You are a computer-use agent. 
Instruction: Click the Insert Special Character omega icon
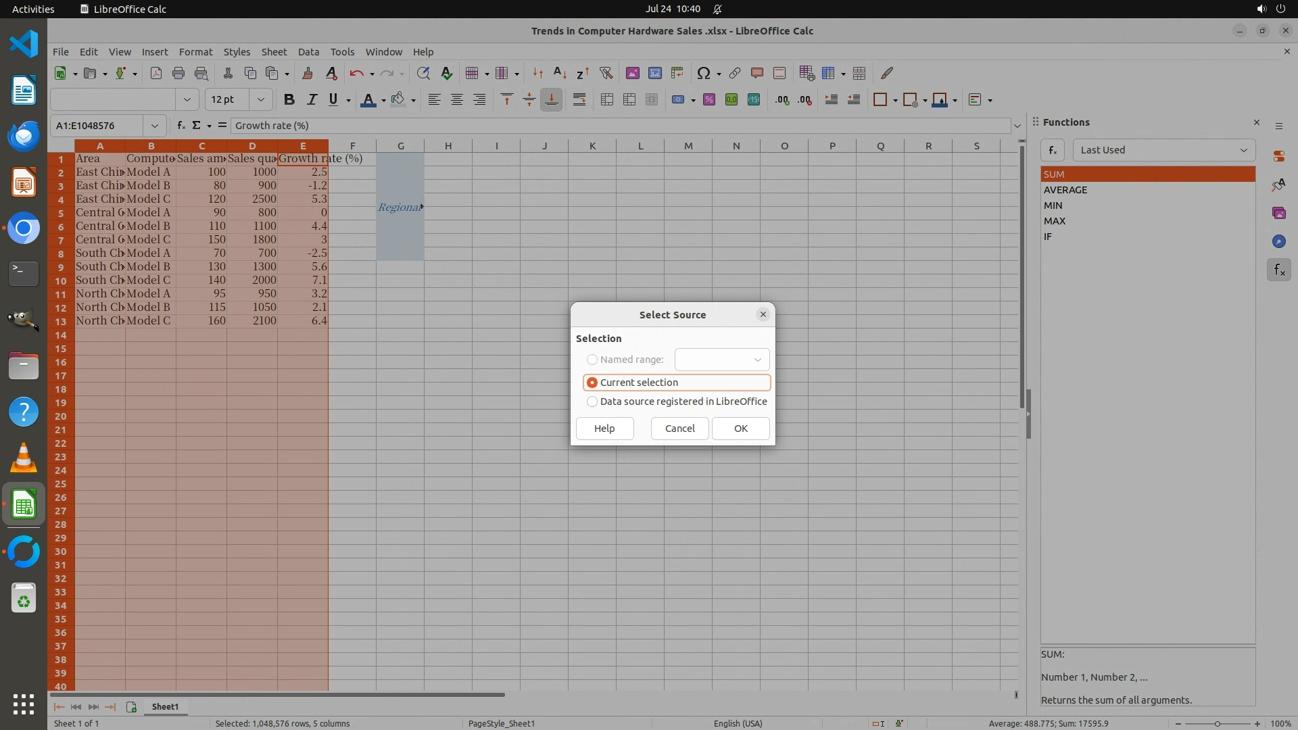(x=703, y=73)
